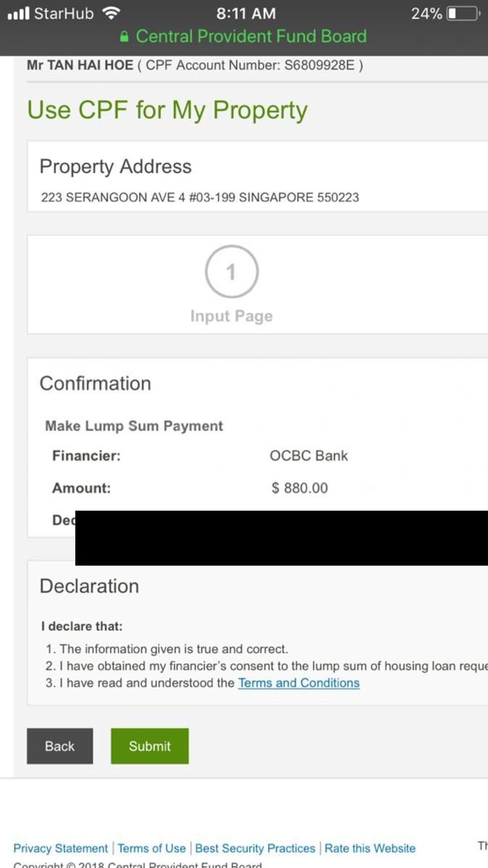Click the Input Page step label
Image resolution: width=488 pixels, height=868 pixels.
(232, 316)
